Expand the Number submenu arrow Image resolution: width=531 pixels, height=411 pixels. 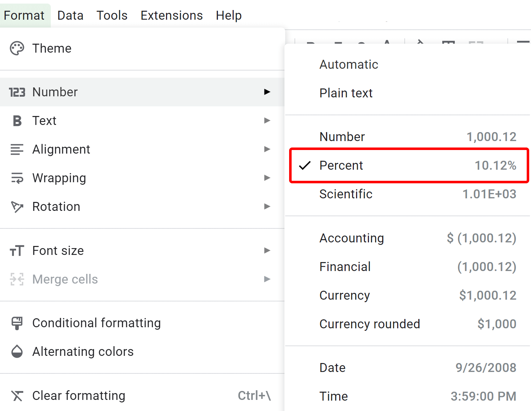click(267, 92)
